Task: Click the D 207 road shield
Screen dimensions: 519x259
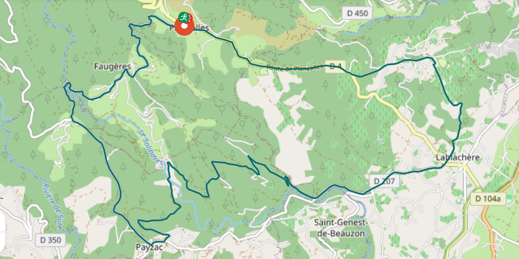Action: pyautogui.click(x=384, y=181)
